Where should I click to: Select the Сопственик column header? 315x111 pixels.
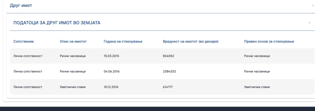click(x=24, y=41)
